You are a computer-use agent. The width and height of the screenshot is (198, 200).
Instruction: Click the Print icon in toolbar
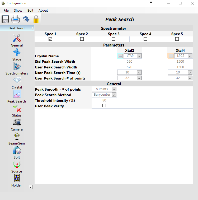[x=15, y=19]
